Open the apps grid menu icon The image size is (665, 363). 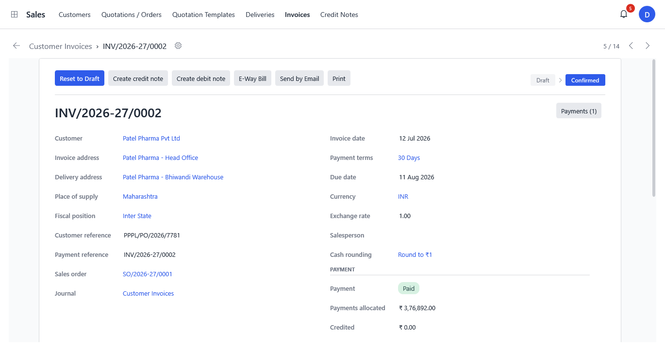point(15,15)
